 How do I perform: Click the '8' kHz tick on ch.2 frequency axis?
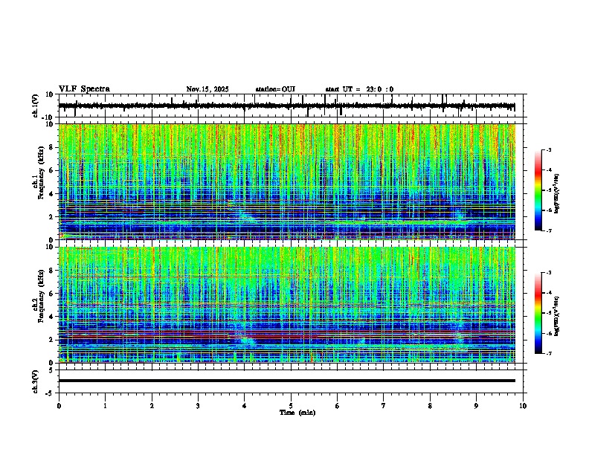tap(53, 271)
